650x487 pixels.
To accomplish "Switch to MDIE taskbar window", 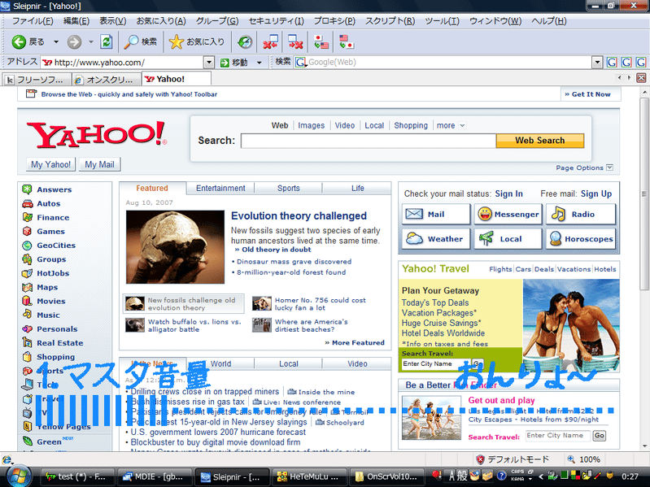I will coord(155,476).
